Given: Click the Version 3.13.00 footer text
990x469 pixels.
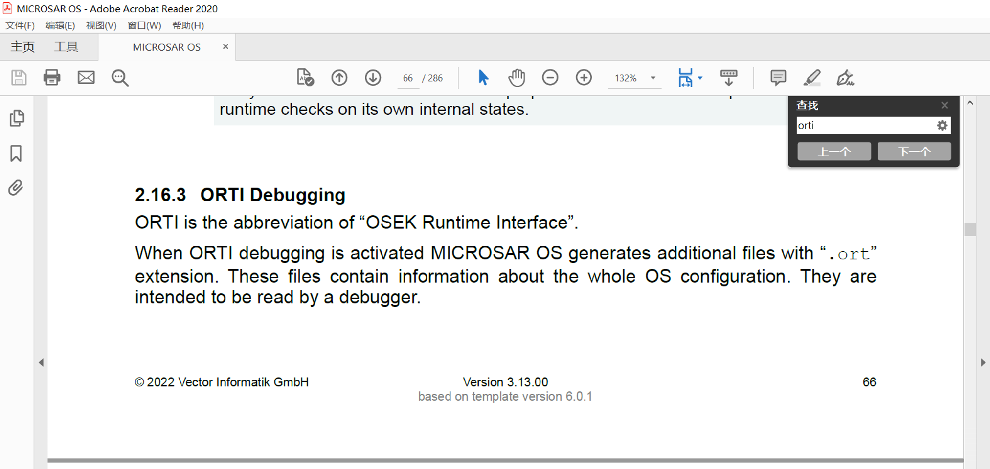Looking at the screenshot, I should coord(505,382).
